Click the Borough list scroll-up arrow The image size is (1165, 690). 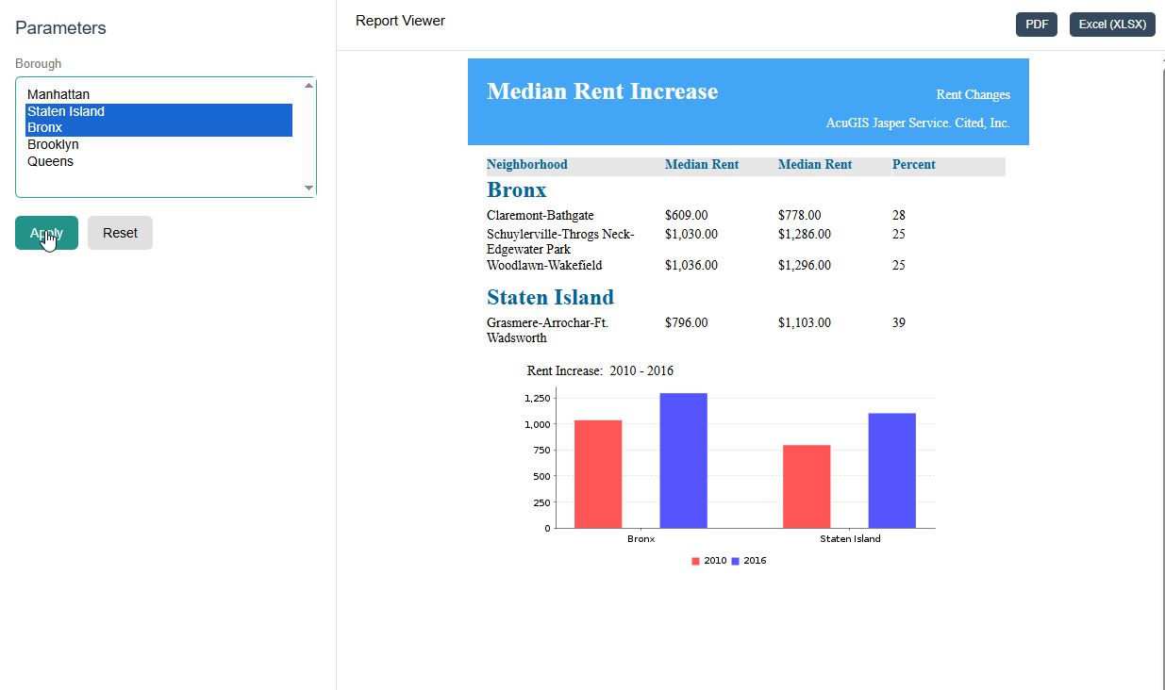pos(308,86)
